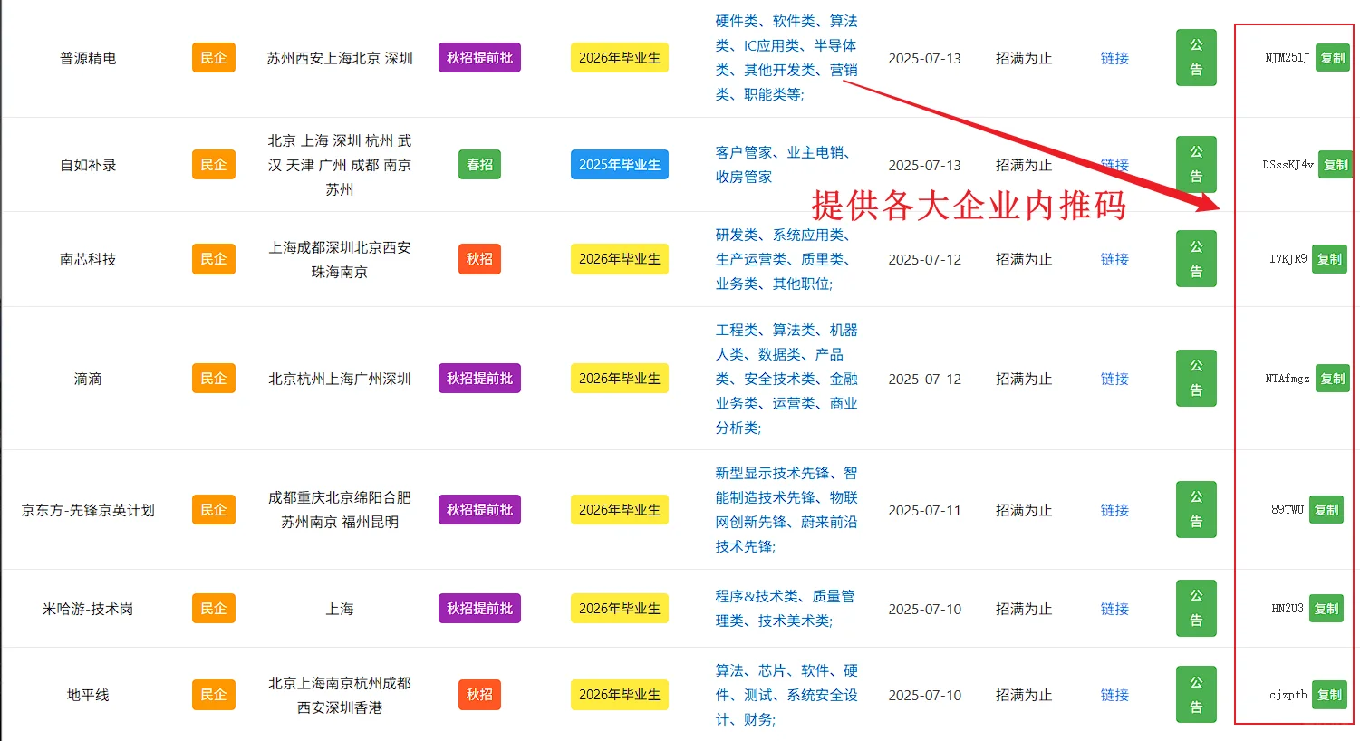This screenshot has width=1360, height=741.
Task: Click the location cell 苏州西安上海北京 深圳
Action: [340, 58]
